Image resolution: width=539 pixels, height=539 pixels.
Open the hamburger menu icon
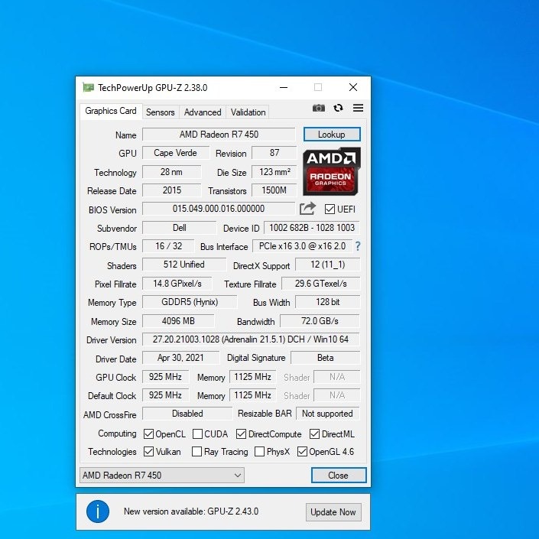pyautogui.click(x=358, y=109)
